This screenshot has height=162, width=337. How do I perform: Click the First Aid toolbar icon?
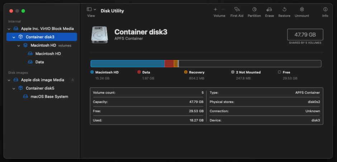pos(237,10)
